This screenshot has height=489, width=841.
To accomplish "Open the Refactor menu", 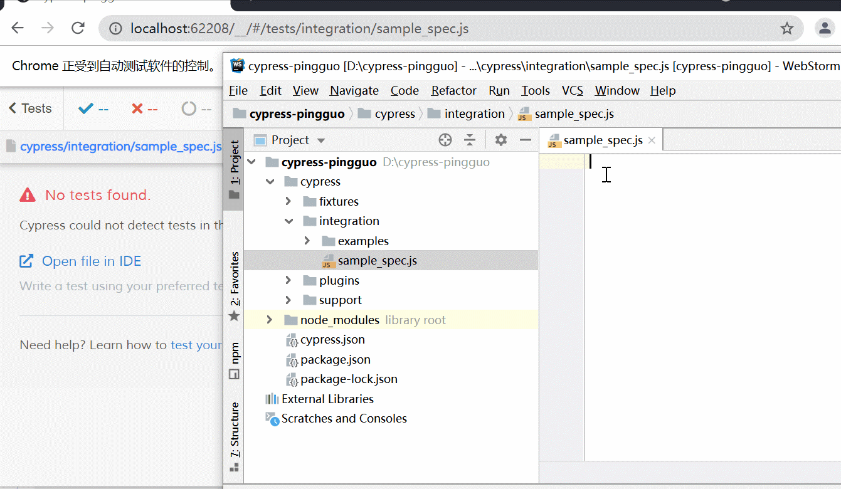I will 453,91.
